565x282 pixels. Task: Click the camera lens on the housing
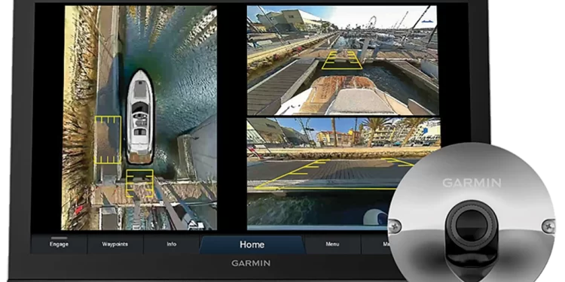coord(472,225)
